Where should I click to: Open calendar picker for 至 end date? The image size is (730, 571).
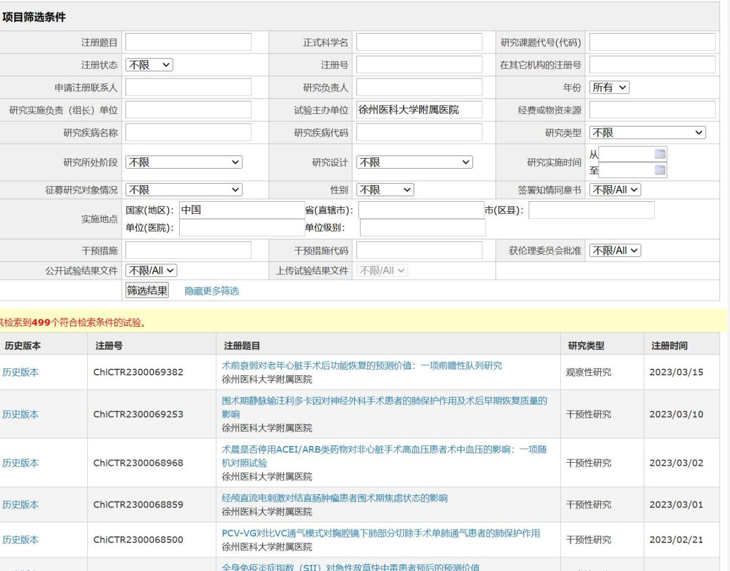[x=660, y=170]
